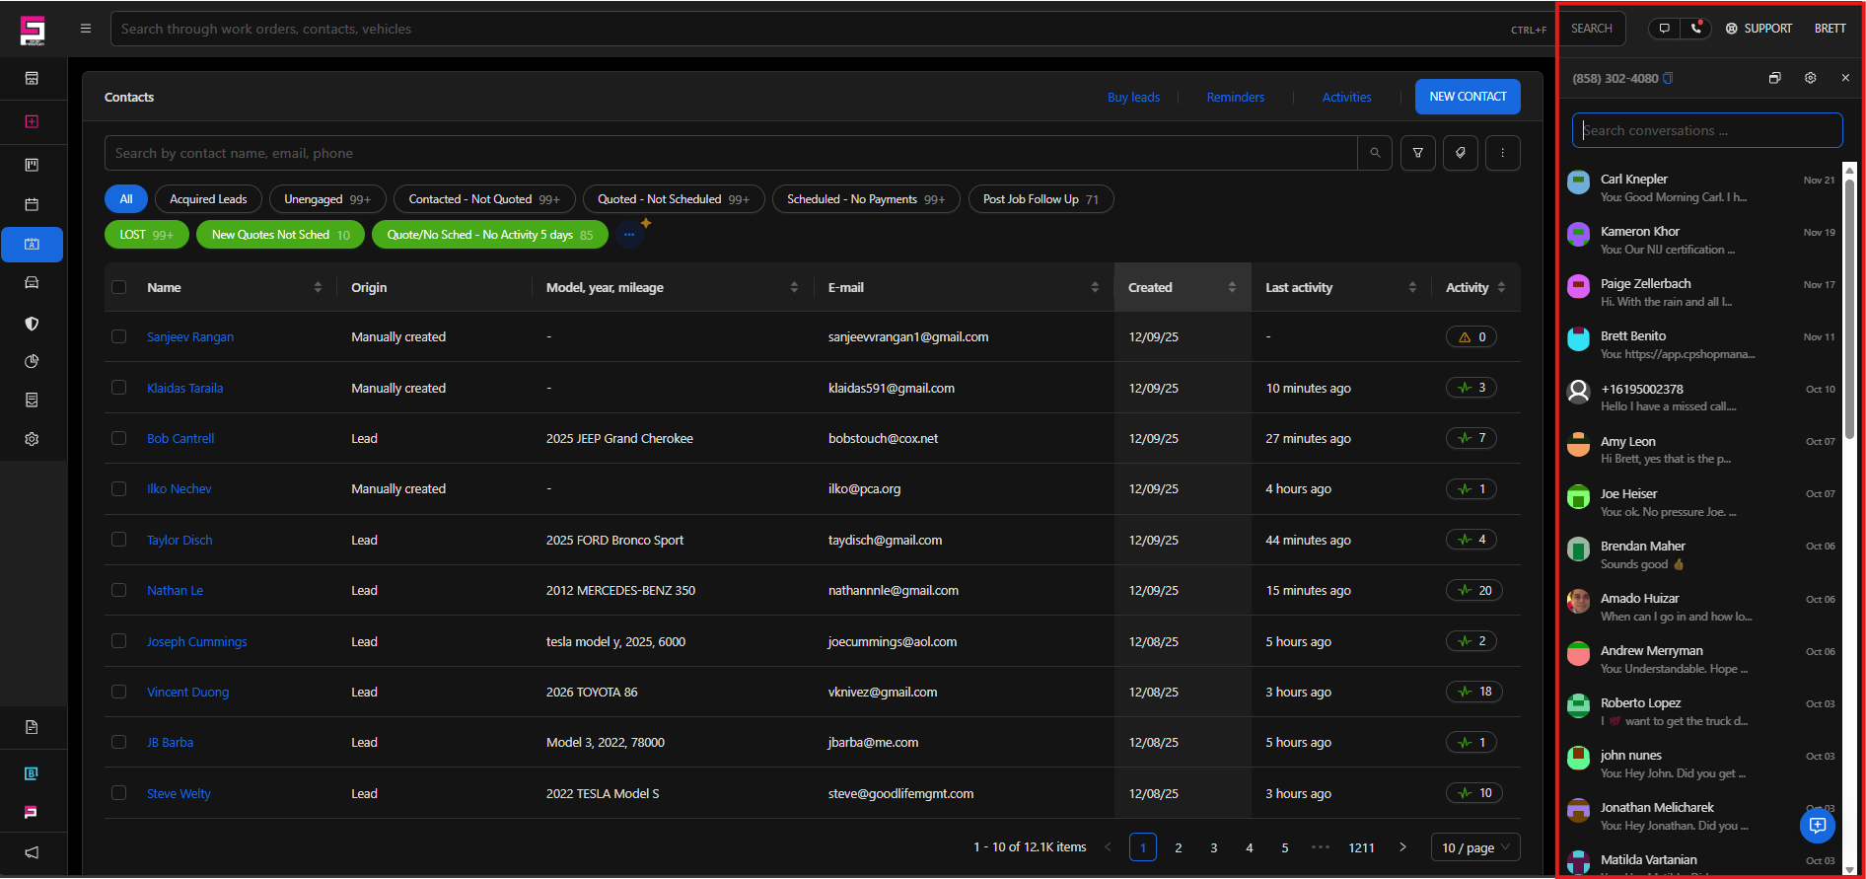This screenshot has width=1866, height=879.
Task: Check the box for Sanjeev Rangan
Action: [x=119, y=336]
